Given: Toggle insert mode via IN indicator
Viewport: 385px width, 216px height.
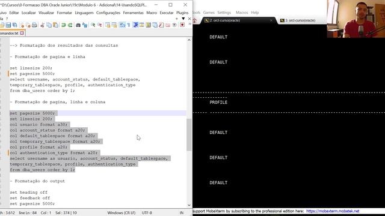Looking at the screenshot, I should (x=182, y=213).
